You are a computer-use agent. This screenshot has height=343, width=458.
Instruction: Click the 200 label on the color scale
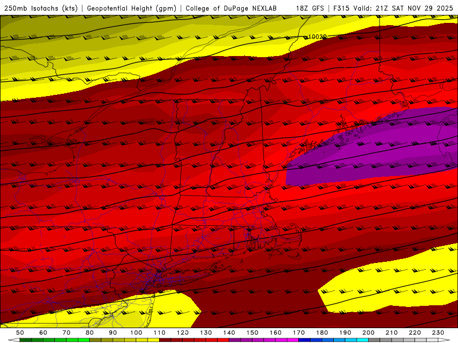coord(368,333)
